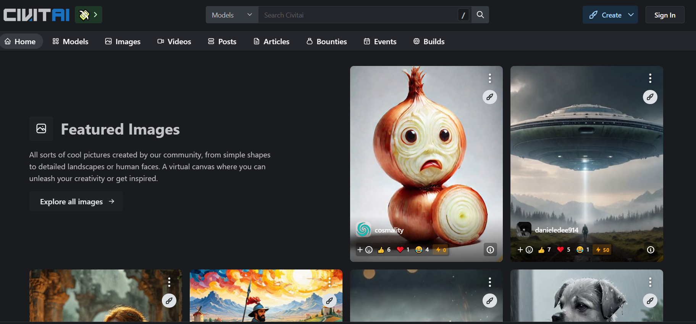Screen dimensions: 696x324
Task: Click the Featured Images heading
Action: tap(120, 129)
